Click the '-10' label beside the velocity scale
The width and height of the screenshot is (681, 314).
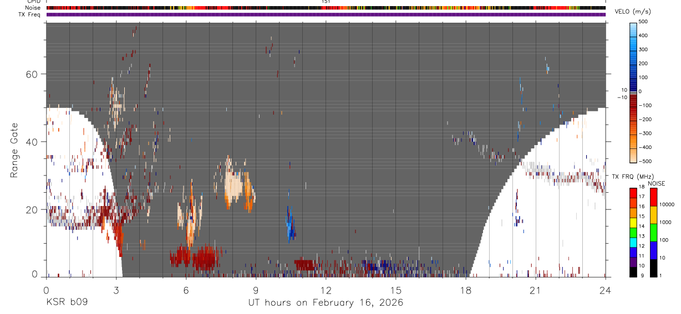[622, 97]
